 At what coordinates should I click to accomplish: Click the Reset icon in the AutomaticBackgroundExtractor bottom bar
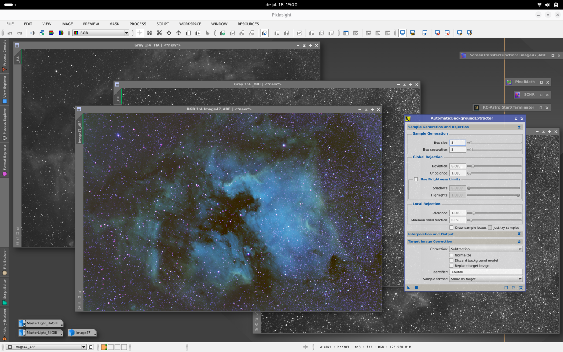521,288
